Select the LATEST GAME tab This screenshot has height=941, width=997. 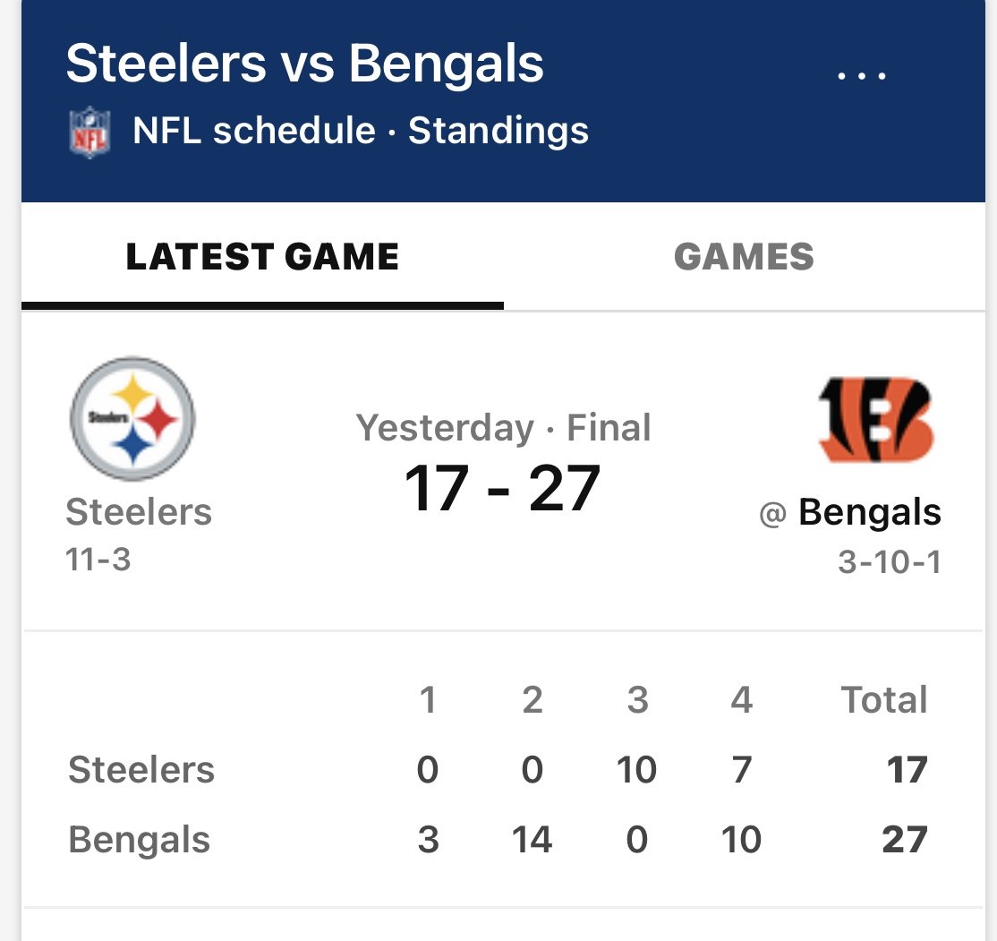tap(262, 256)
